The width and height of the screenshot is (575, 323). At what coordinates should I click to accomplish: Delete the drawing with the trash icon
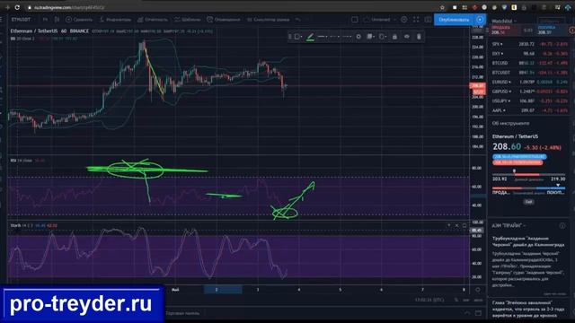419,37
